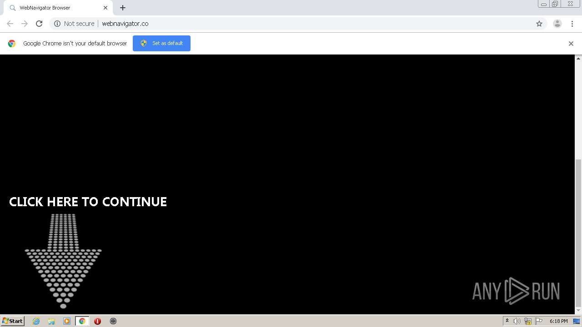Click Set as default button
The image size is (582, 327).
[161, 43]
